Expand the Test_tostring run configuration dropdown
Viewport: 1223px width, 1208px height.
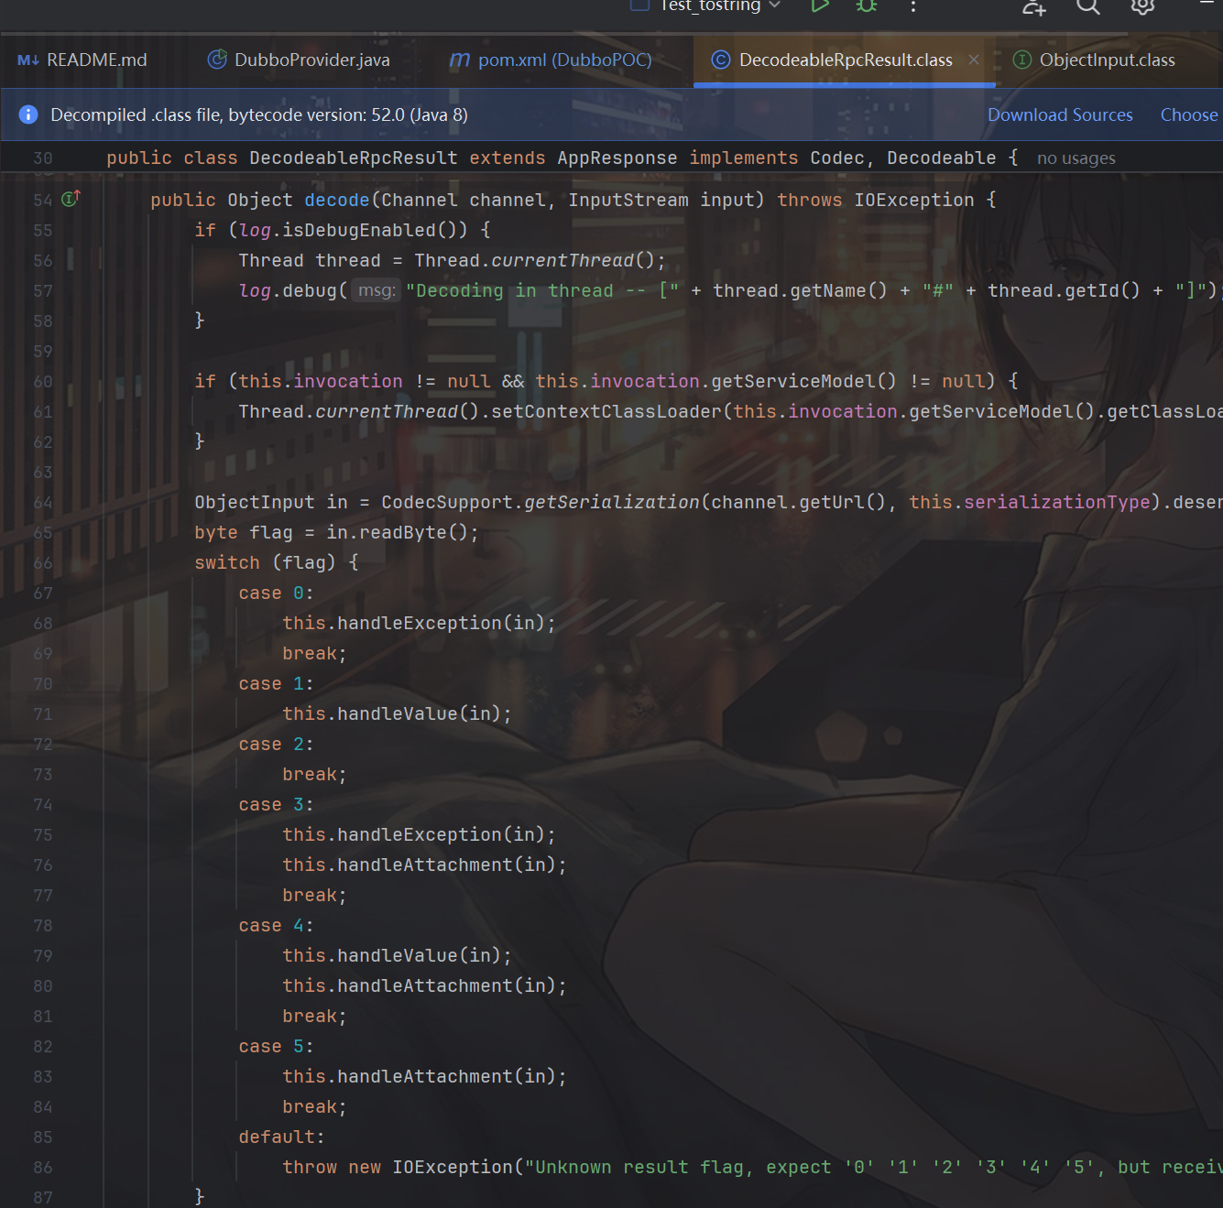(x=775, y=5)
